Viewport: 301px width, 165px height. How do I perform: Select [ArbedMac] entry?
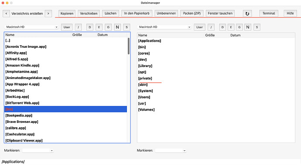coord(65,90)
